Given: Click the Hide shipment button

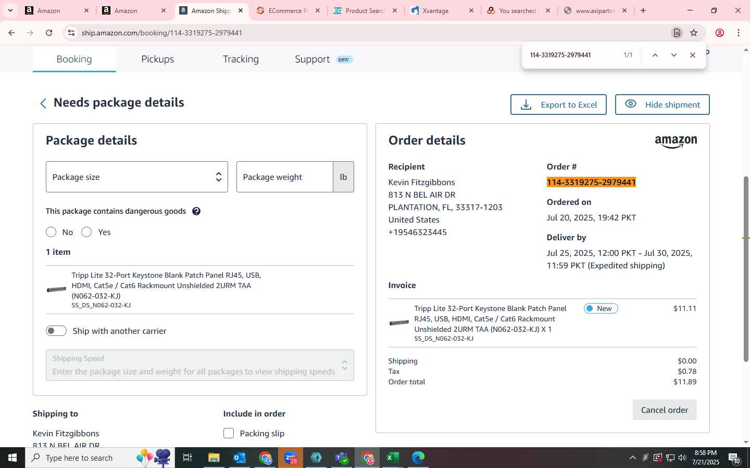Looking at the screenshot, I should click(662, 105).
